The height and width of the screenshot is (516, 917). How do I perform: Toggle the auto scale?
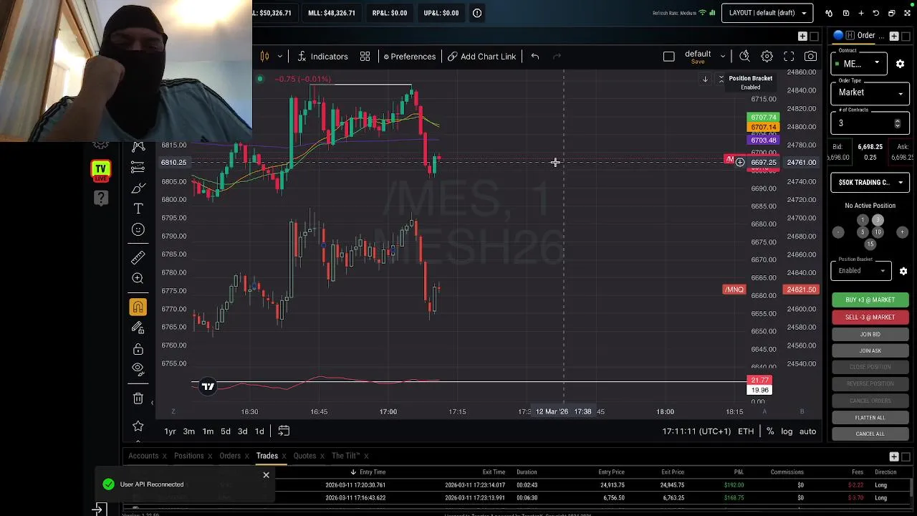point(807,431)
